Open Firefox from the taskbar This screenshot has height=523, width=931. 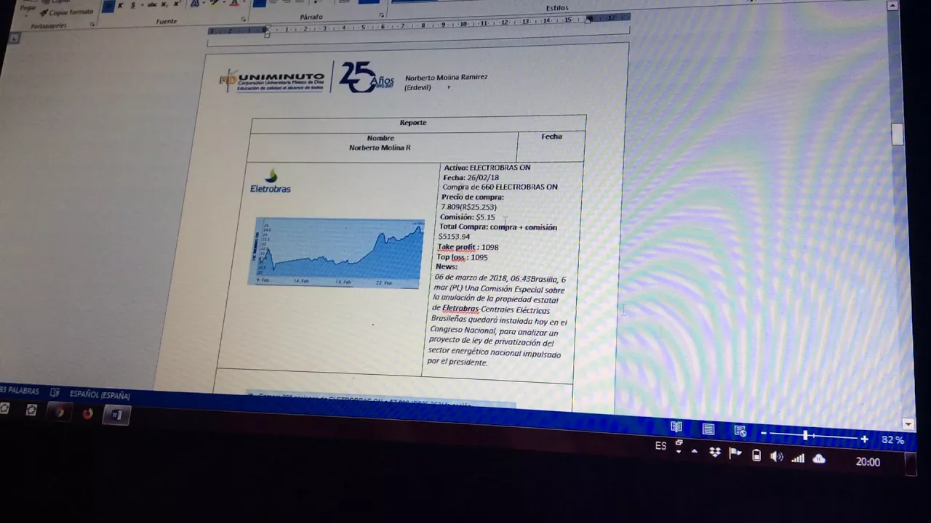click(88, 414)
